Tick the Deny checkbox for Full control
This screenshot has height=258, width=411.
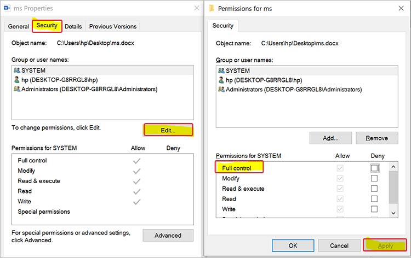click(374, 168)
